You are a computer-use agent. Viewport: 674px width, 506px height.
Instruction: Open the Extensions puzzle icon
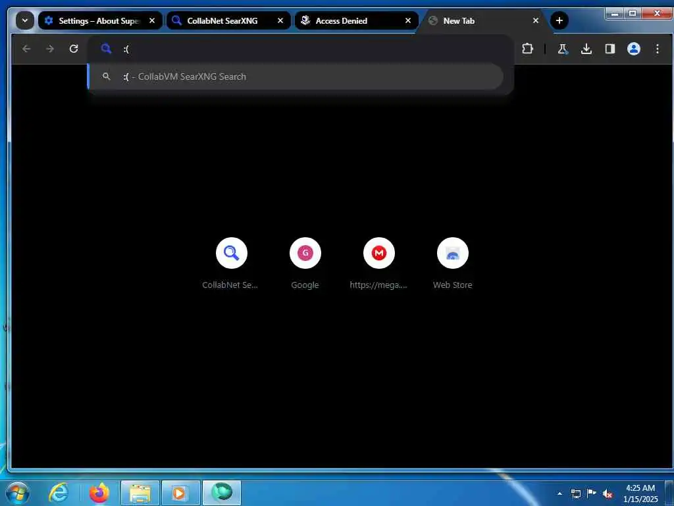527,49
